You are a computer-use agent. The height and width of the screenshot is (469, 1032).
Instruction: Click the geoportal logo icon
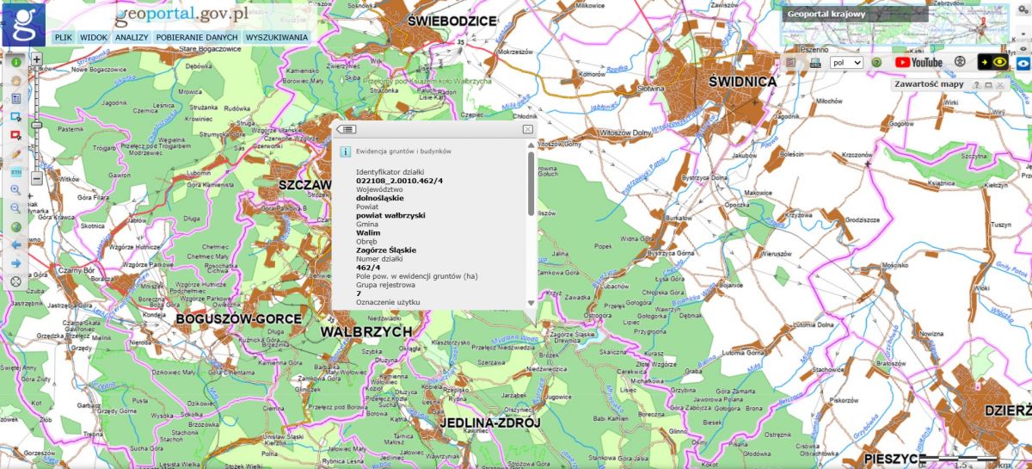click(x=23, y=23)
